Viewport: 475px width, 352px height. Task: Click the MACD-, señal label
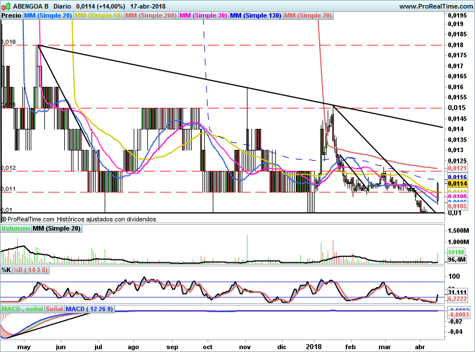(x=22, y=309)
